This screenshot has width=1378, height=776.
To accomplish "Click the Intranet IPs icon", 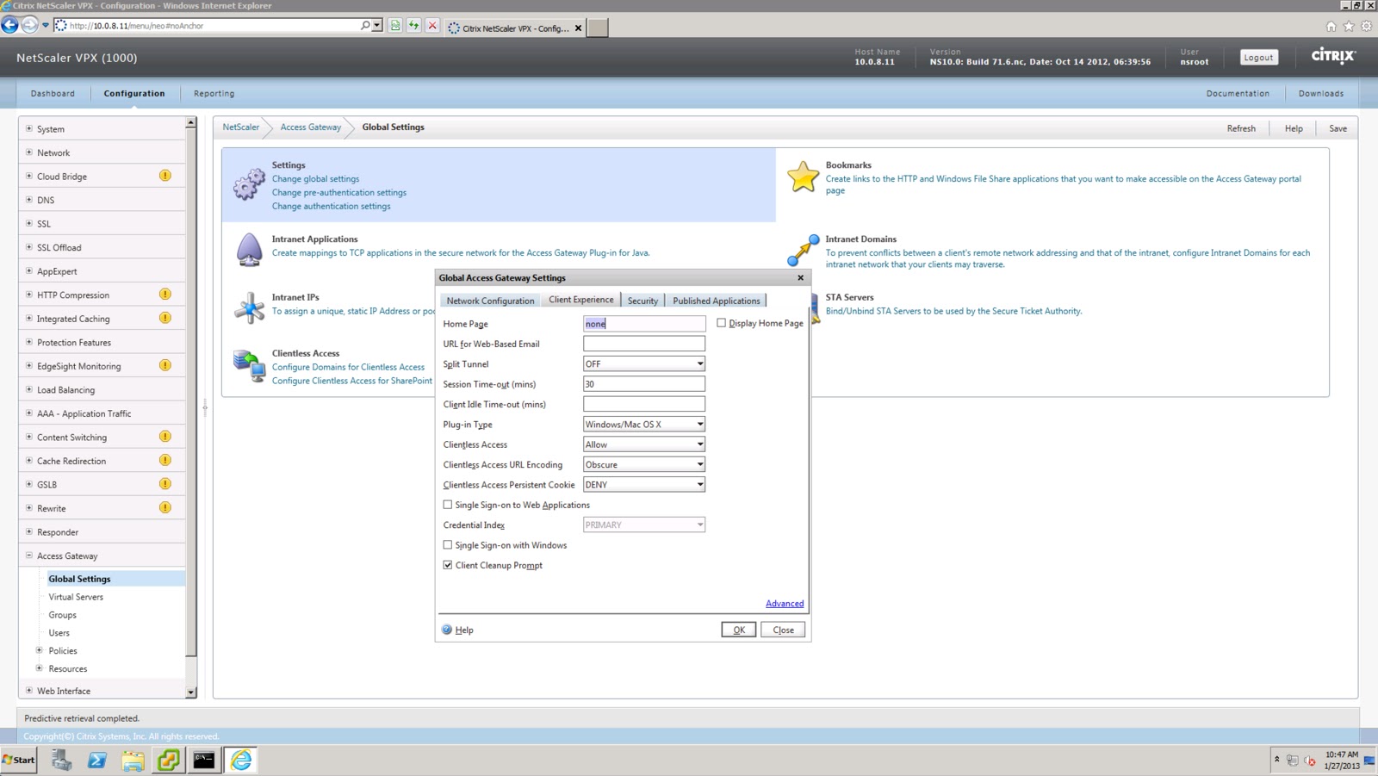I will [x=250, y=307].
